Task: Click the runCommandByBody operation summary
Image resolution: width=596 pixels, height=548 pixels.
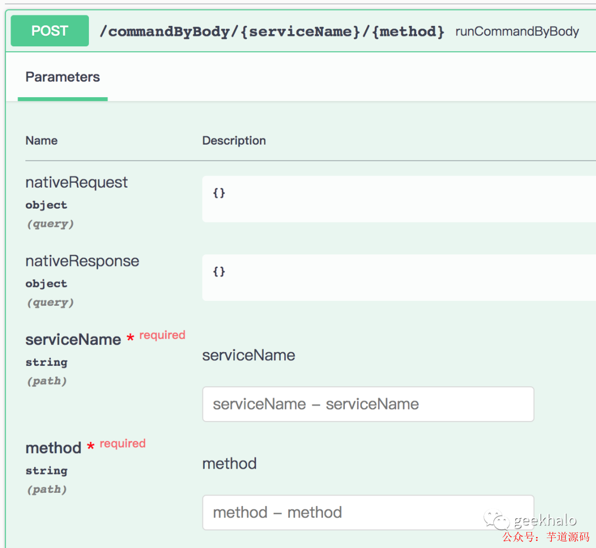Action: coord(517,31)
